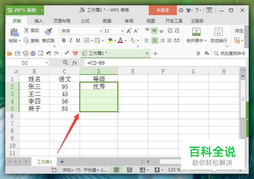Screen dimensions: 254x179
Task: Click the undo arrow
Action: point(49,53)
